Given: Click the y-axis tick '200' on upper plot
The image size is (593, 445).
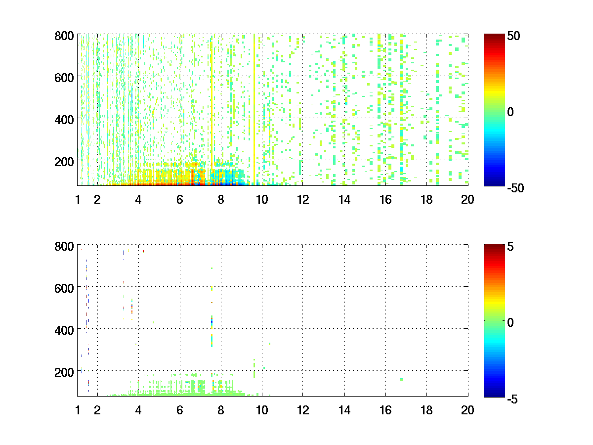Looking at the screenshot, I should click(x=64, y=161).
